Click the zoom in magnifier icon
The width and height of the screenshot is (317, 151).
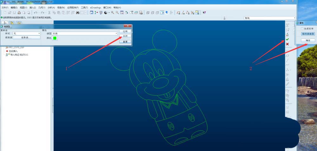pyautogui.click(x=113, y=13)
